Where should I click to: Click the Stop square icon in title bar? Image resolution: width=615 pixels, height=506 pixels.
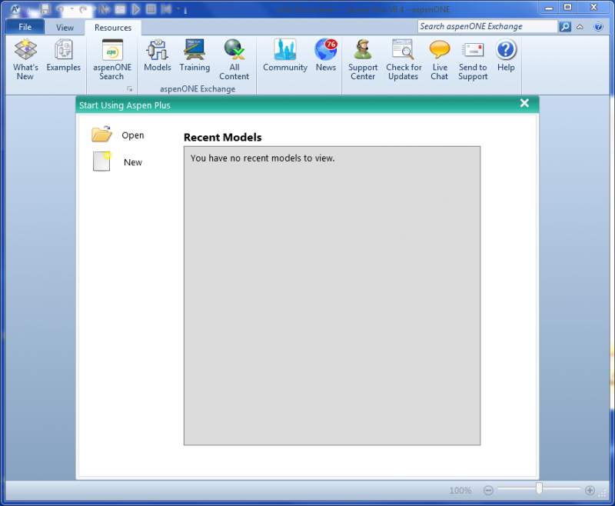click(151, 9)
